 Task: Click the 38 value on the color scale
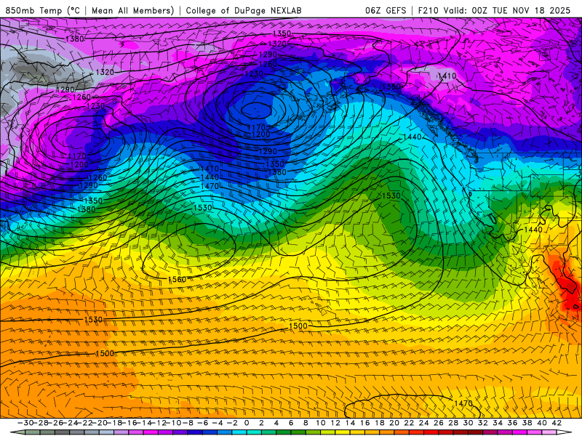click(527, 423)
